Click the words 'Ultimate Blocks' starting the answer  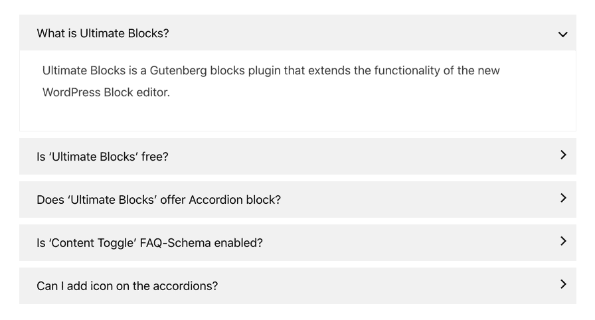click(x=84, y=70)
